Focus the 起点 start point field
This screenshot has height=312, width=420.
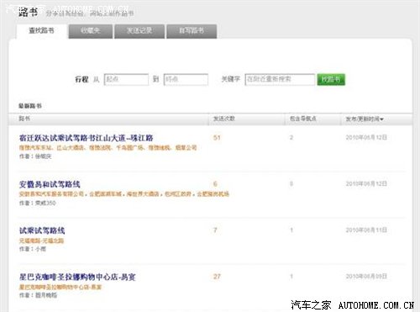click(126, 79)
